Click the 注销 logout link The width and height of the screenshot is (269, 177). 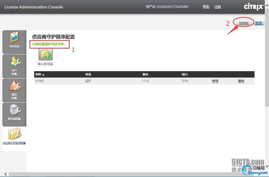pyautogui.click(x=217, y=7)
